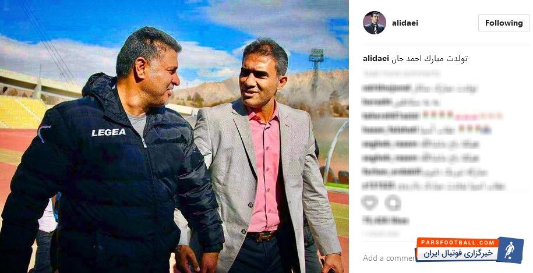This screenshot has height=273, width=533.
Task: Like the post with the heart icon
Action: 369,203
